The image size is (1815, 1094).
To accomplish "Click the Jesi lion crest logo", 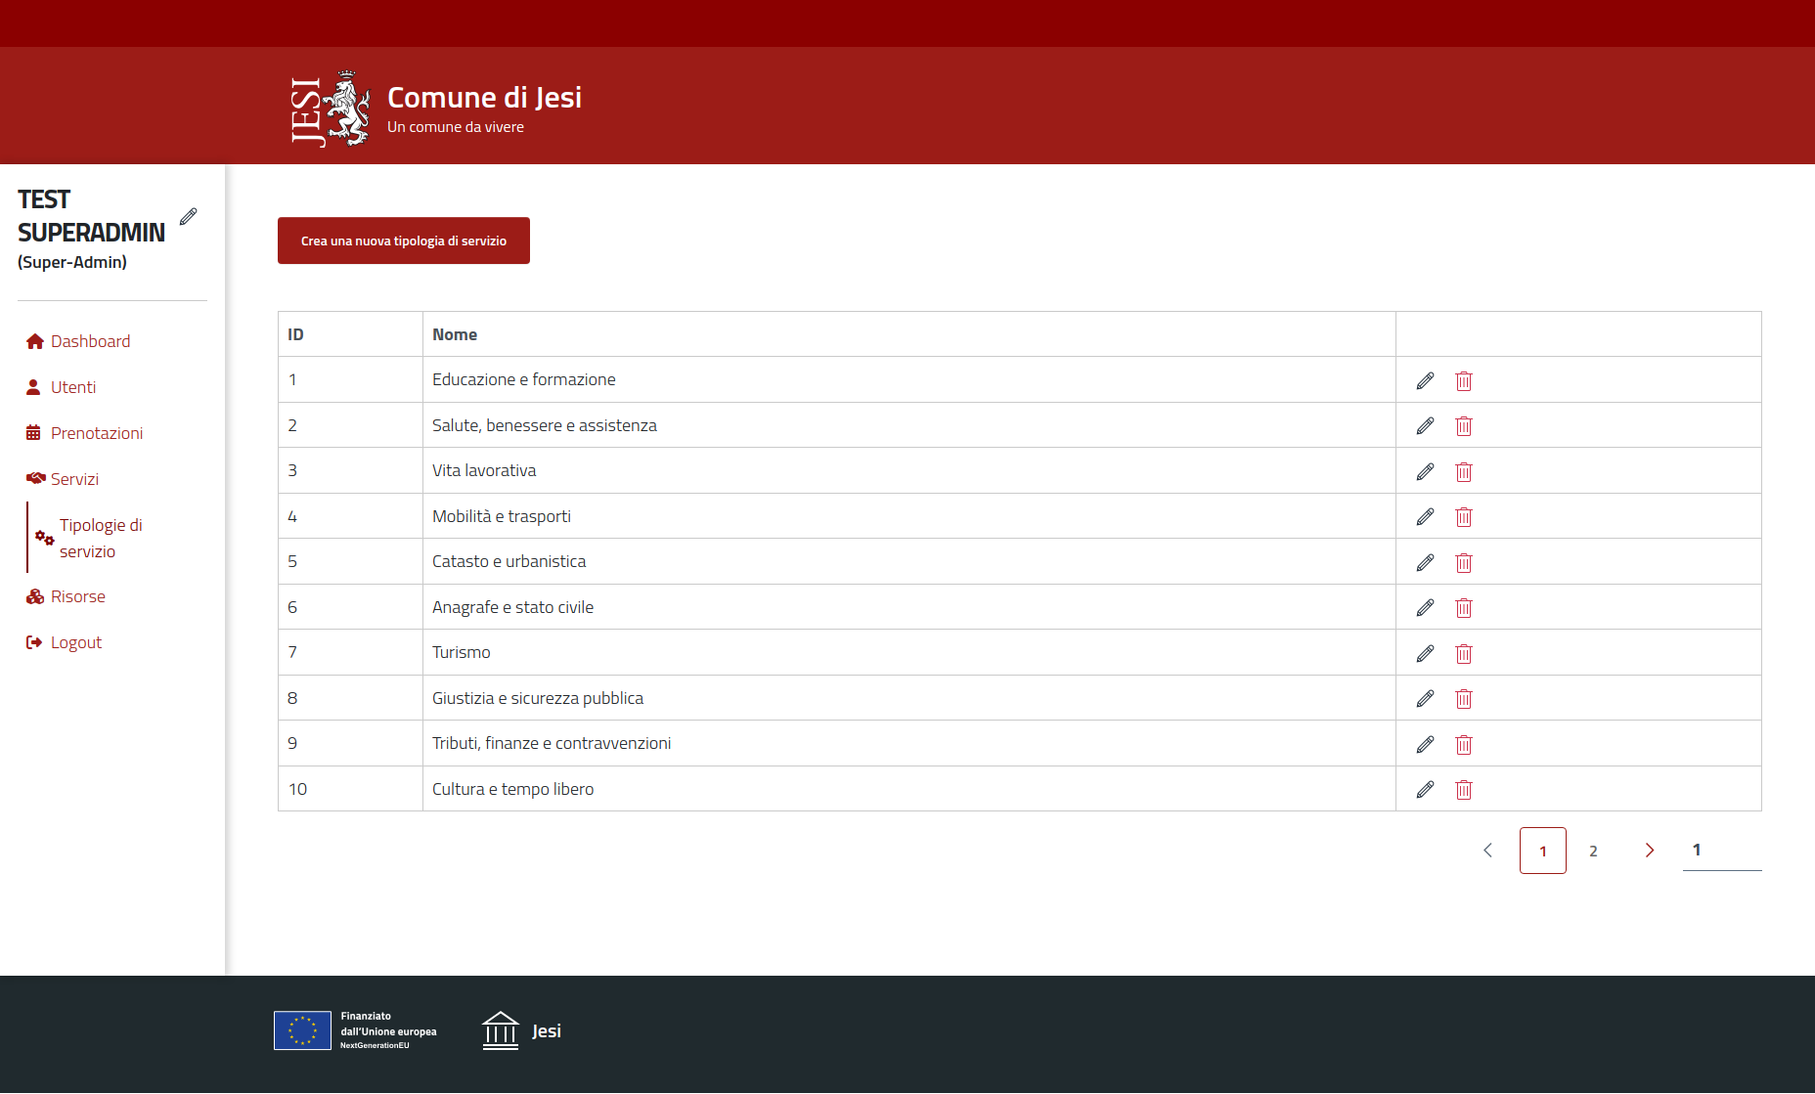I will (x=332, y=108).
